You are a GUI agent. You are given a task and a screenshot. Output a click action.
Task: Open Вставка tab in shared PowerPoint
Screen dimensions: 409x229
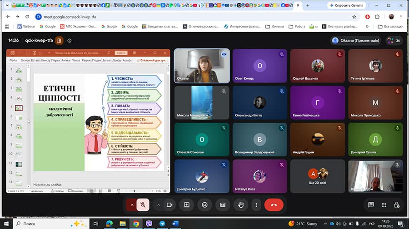(35, 60)
